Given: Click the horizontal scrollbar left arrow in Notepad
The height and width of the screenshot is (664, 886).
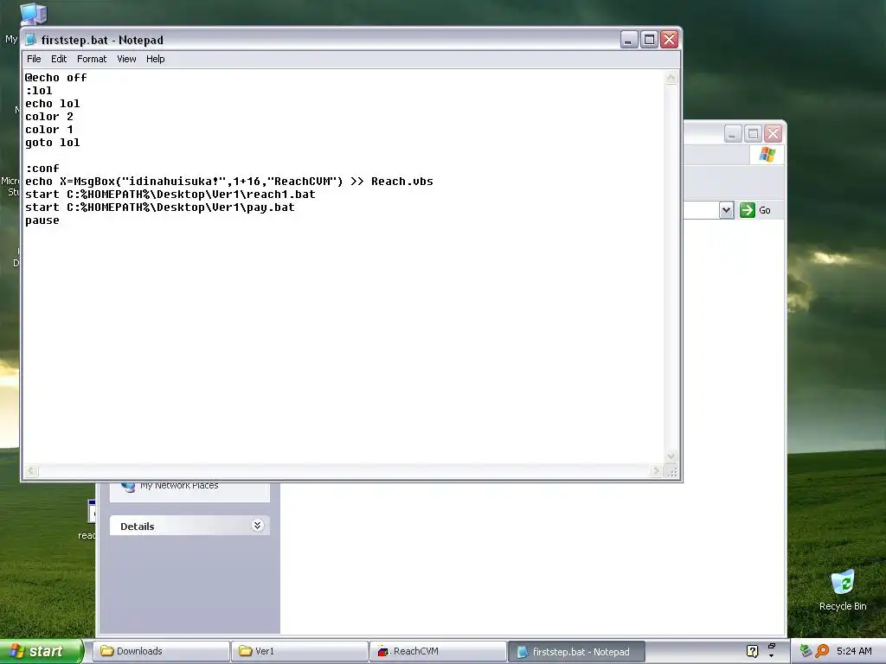Looking at the screenshot, I should [x=32, y=470].
